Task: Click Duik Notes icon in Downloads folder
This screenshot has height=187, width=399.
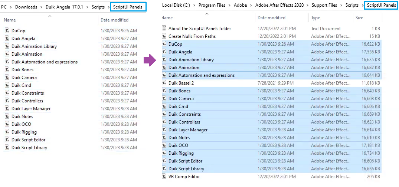Action: 7,116
